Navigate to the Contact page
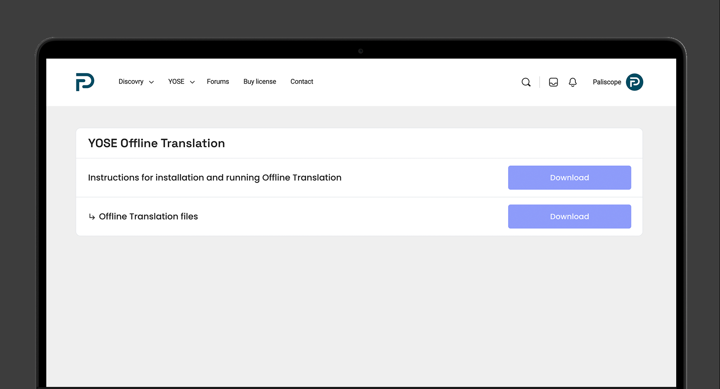 click(x=302, y=82)
